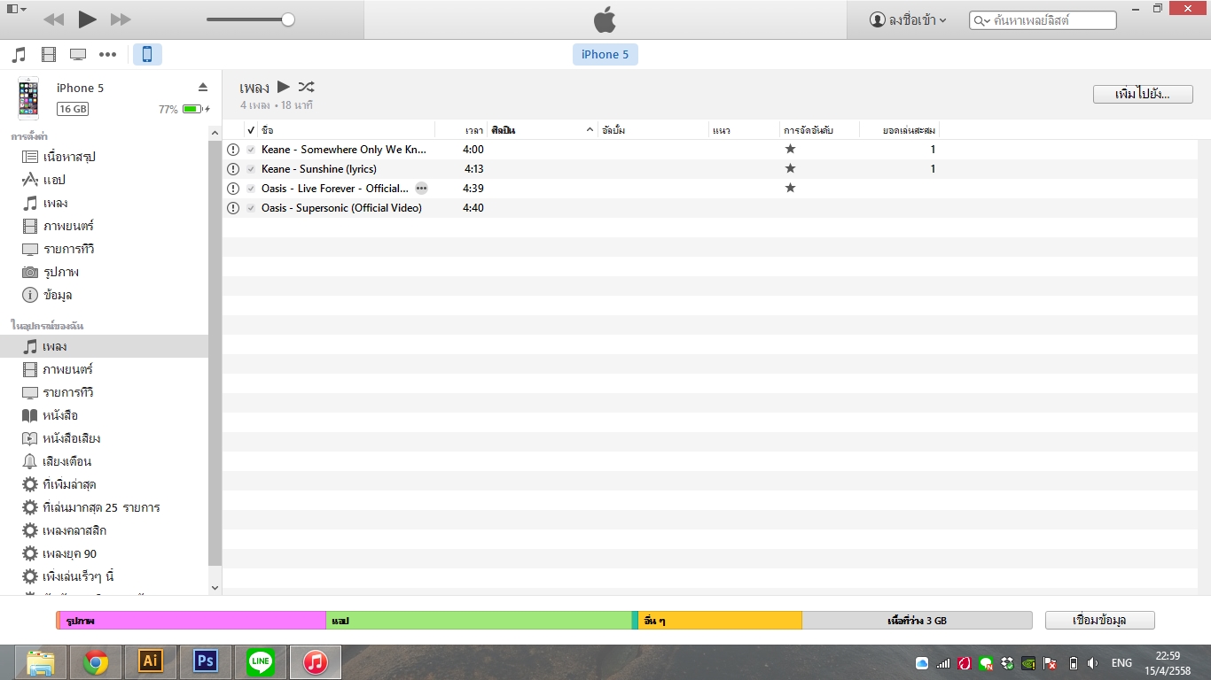This screenshot has height=680, width=1211.
Task: Start playback with the main play button
Action: pos(87,19)
